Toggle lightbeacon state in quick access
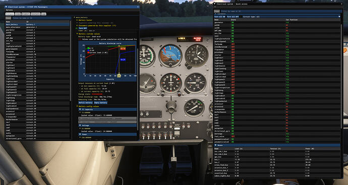This screenshot has height=185, width=348. tap(233, 66)
